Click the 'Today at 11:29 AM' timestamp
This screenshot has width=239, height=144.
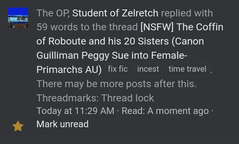75,111
